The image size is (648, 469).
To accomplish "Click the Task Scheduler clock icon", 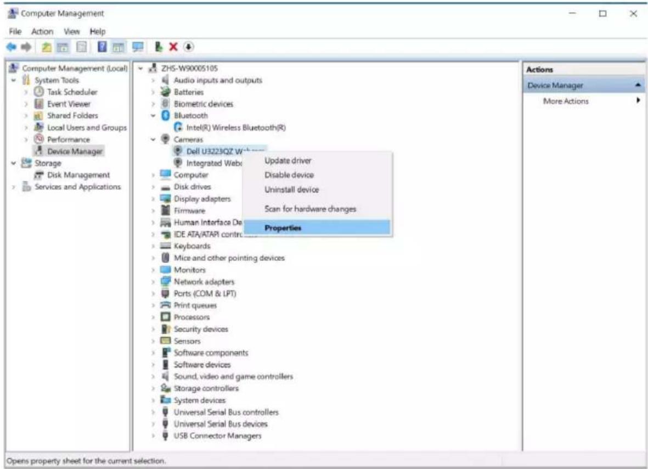I will (x=39, y=91).
